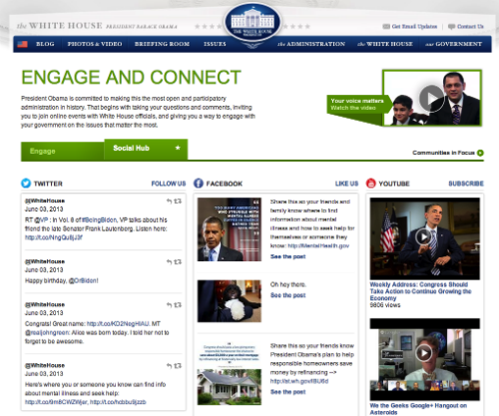Retweet the Congrats Great name tweet
This screenshot has width=499, height=416.
(x=178, y=305)
